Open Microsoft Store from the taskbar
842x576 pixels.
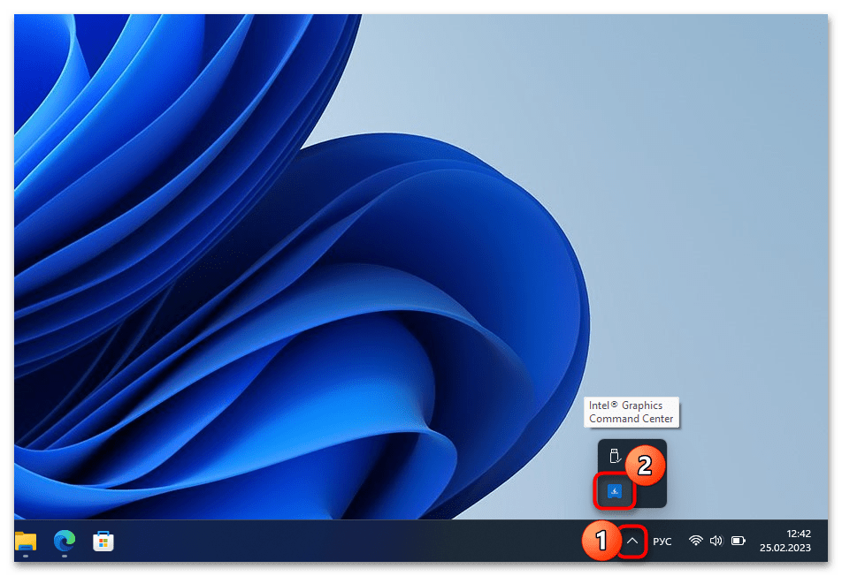(103, 540)
